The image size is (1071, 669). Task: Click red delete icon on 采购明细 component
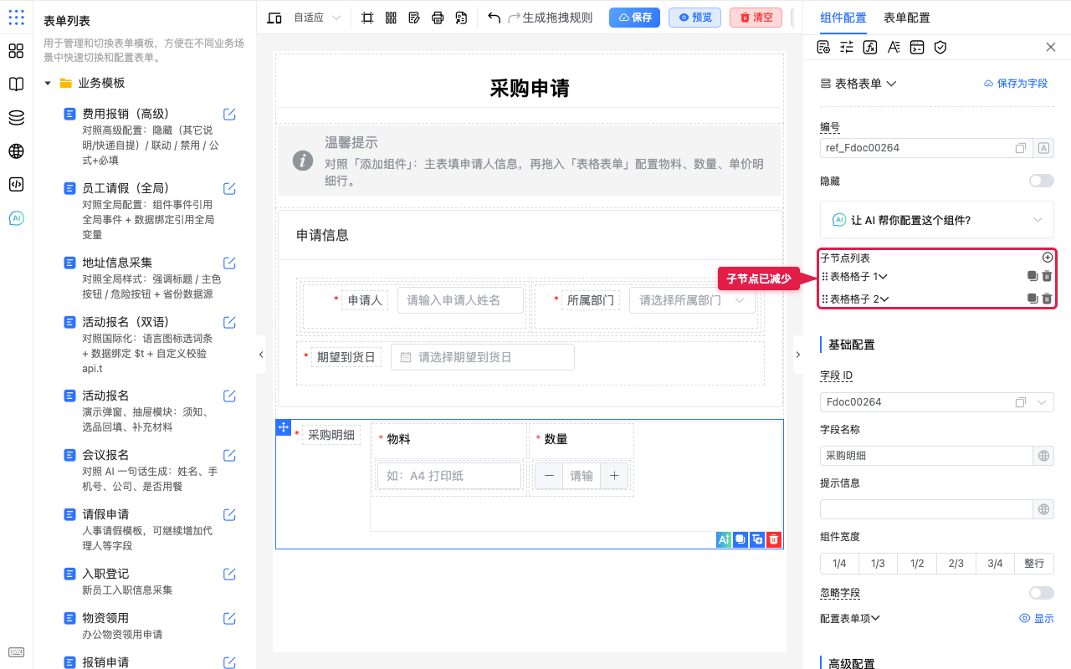(774, 540)
